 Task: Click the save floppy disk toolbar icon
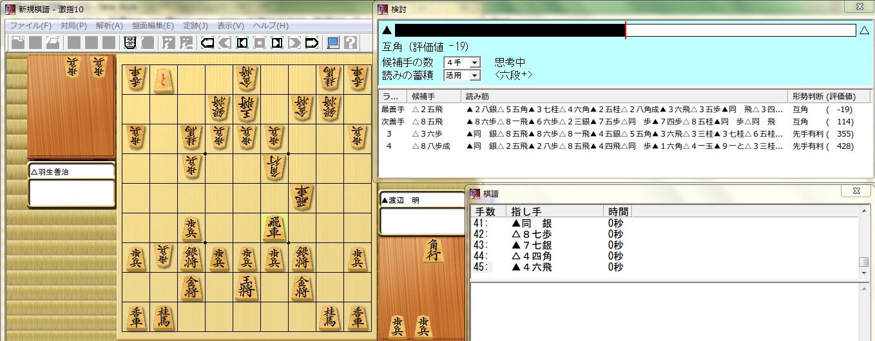coord(35,43)
